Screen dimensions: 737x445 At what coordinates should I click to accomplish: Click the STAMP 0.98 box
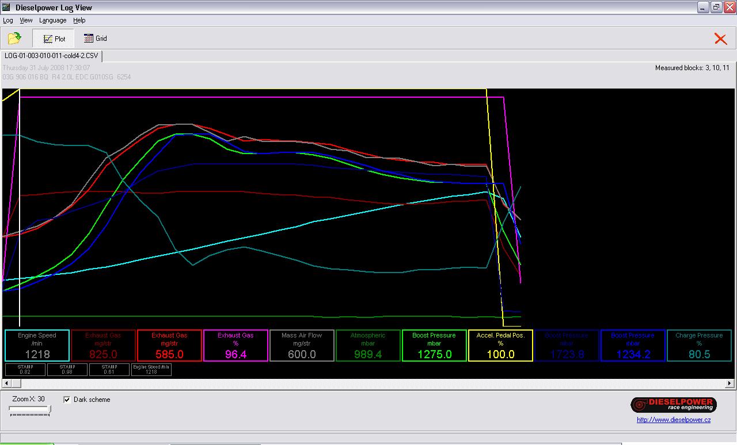[x=67, y=369]
